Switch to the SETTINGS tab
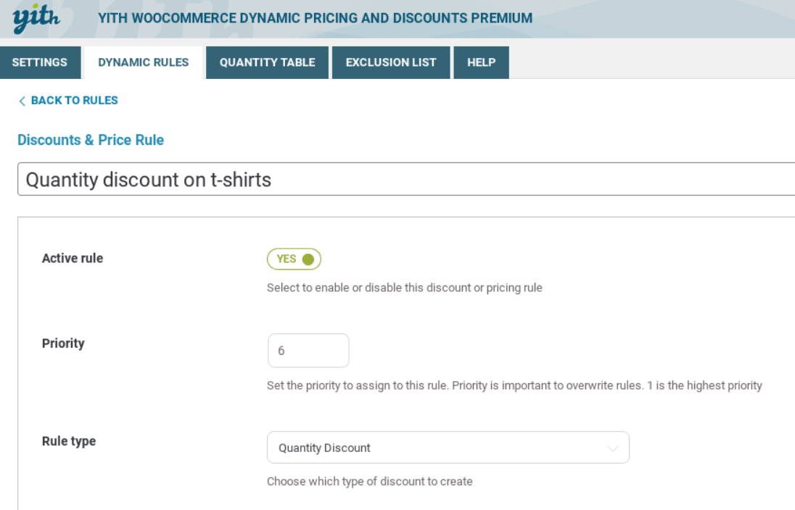Screen dimensions: 795x510 coord(40,62)
